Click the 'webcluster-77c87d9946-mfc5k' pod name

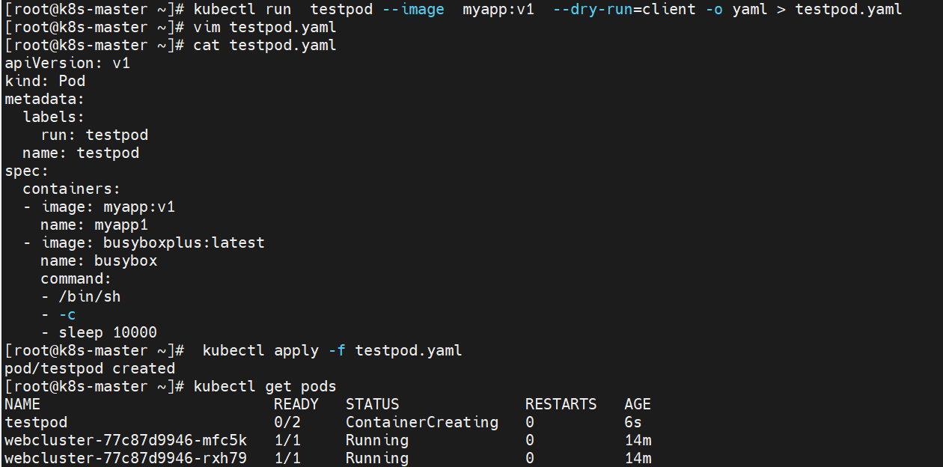click(x=126, y=441)
